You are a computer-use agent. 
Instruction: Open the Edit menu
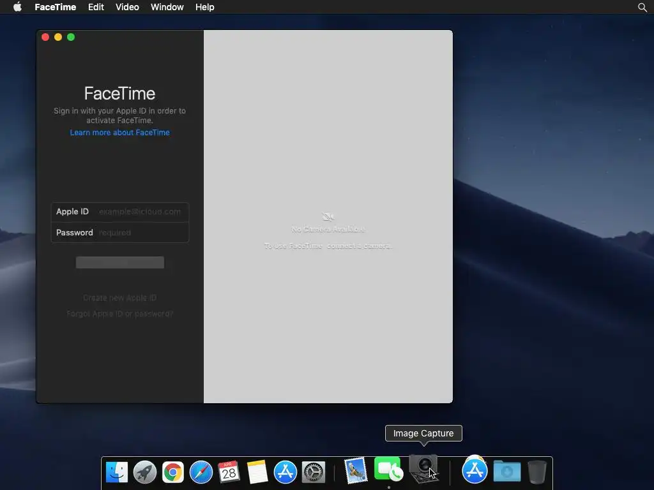point(96,7)
